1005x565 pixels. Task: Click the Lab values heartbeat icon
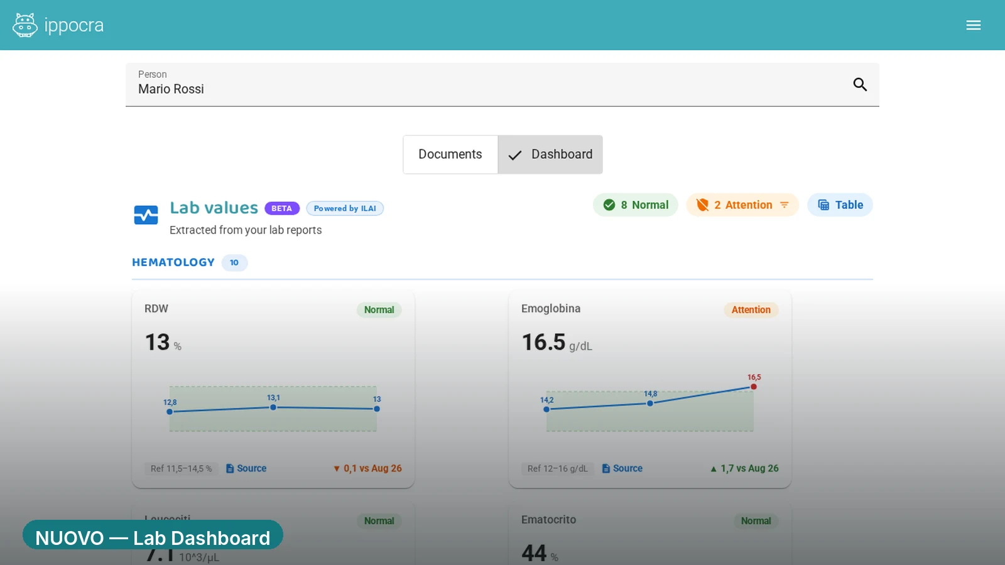click(146, 215)
